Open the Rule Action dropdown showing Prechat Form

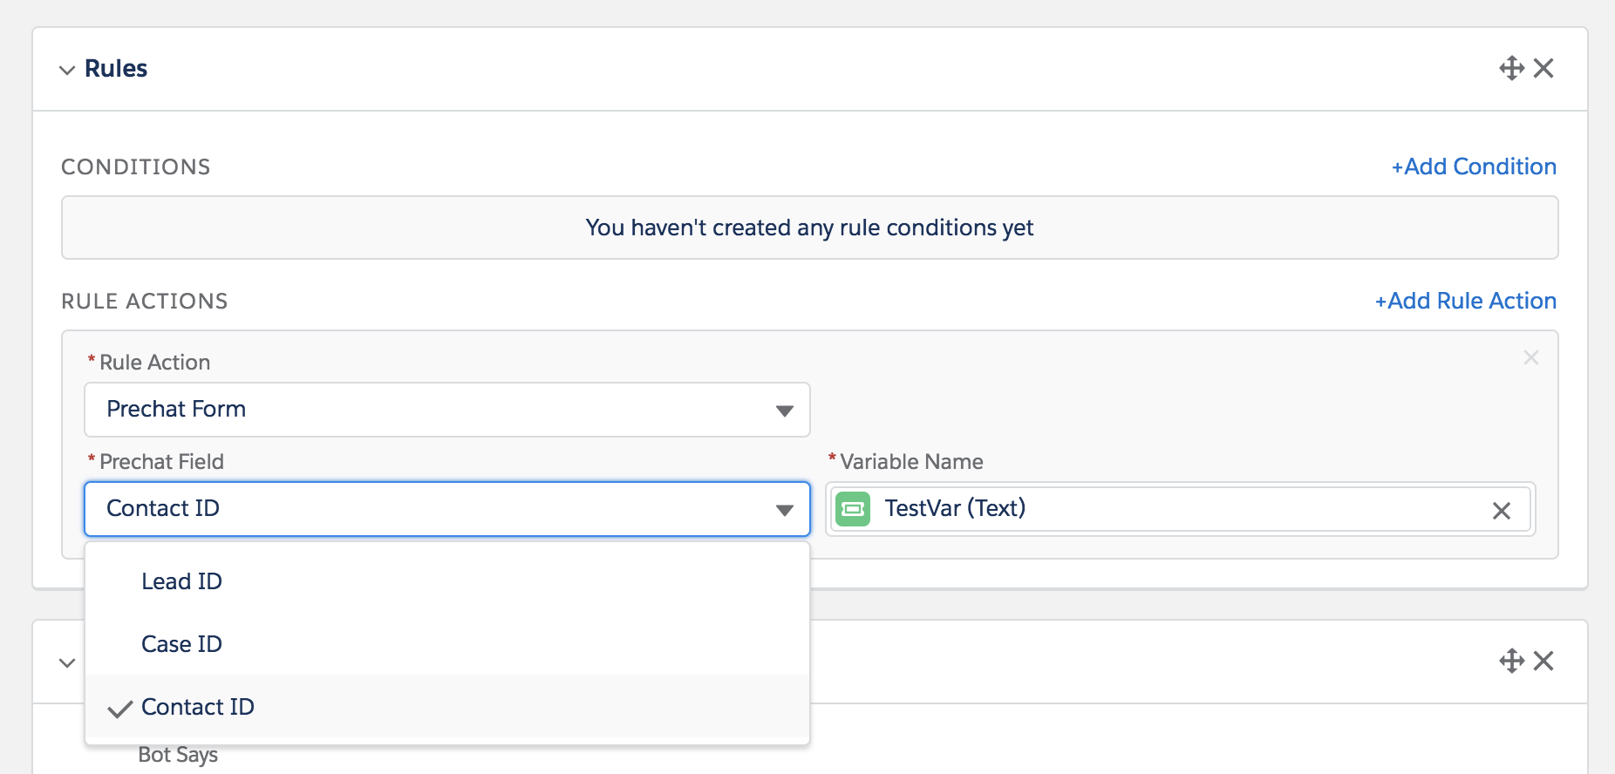(446, 410)
